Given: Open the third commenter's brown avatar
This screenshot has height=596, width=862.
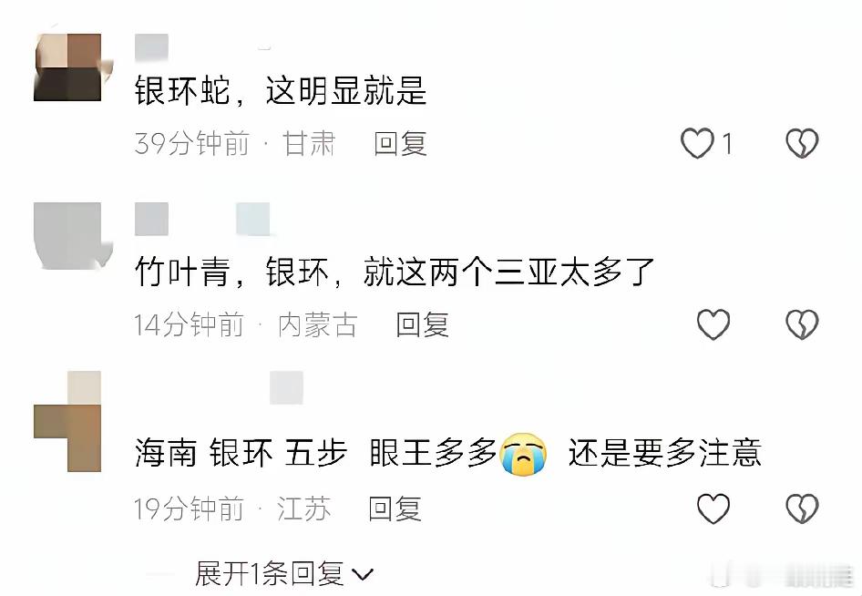Looking at the screenshot, I should (67, 422).
